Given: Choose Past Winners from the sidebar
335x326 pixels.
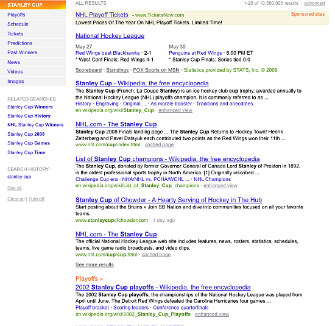Looking at the screenshot, I should [x=22, y=52].
